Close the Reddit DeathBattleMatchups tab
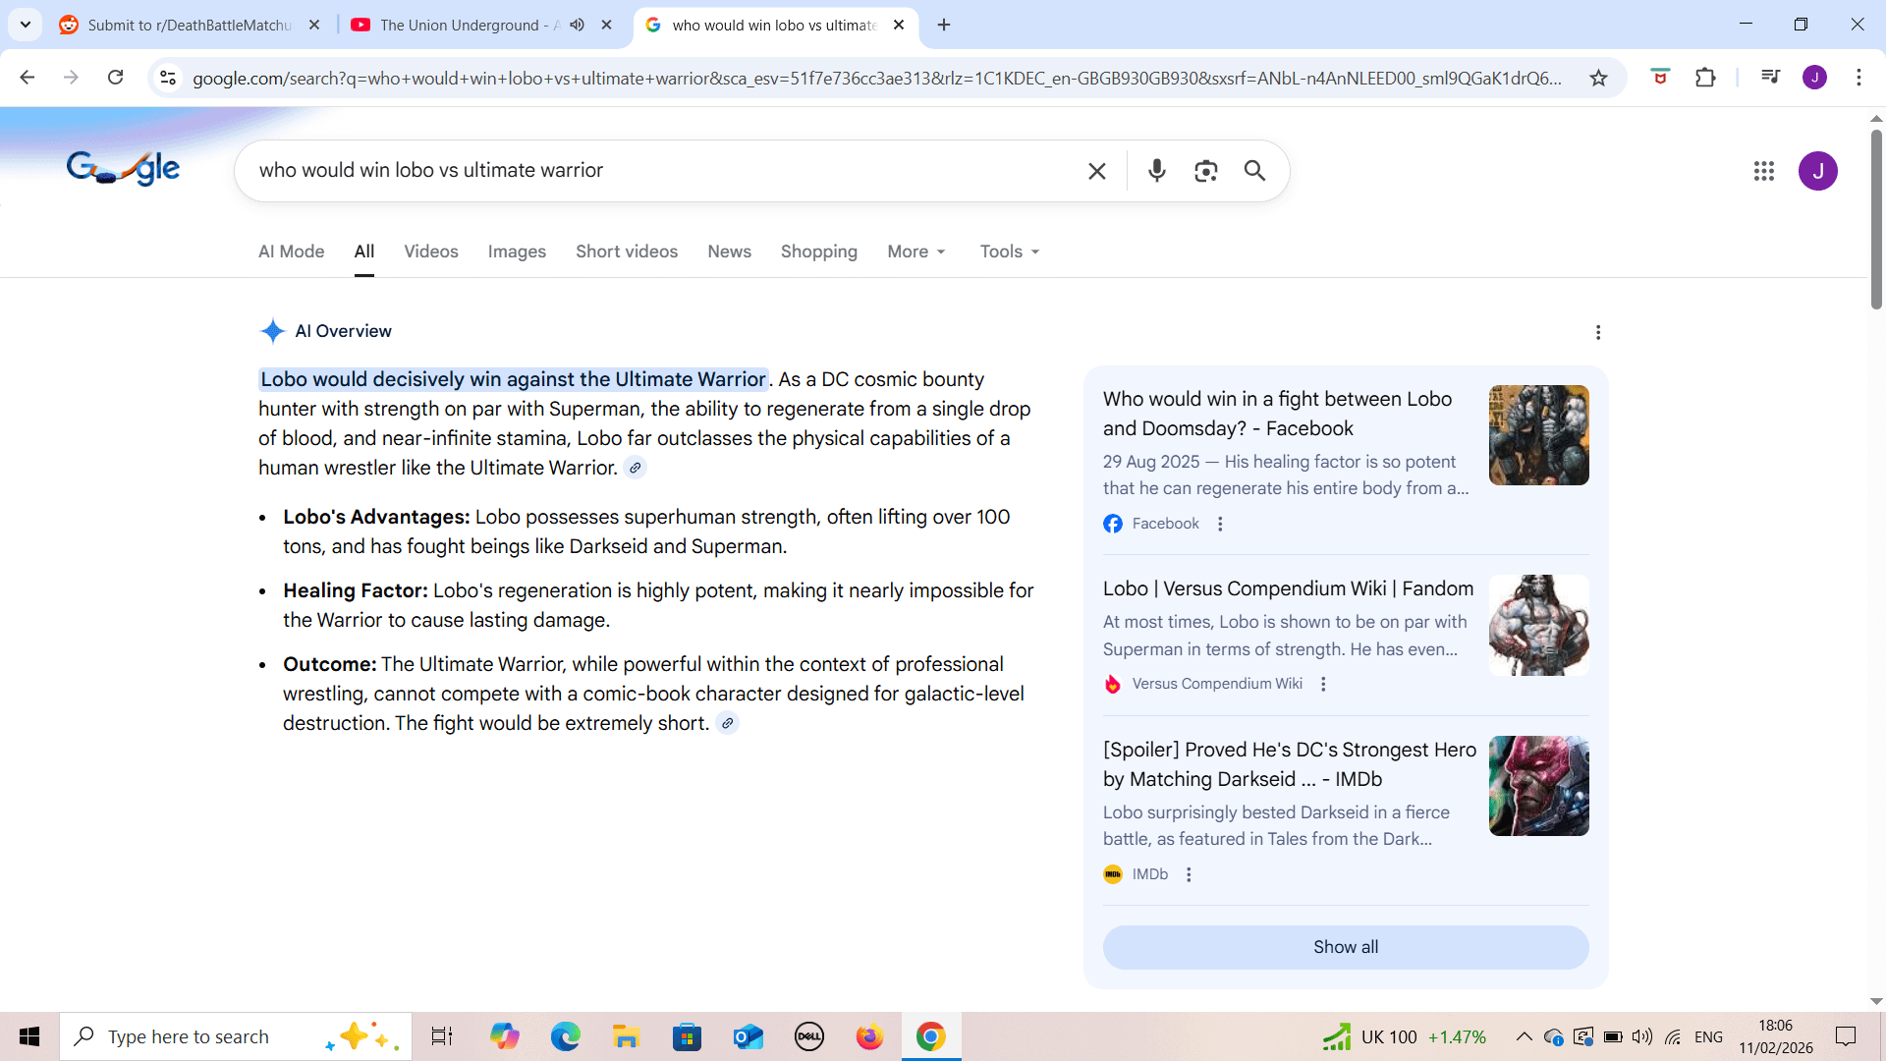Viewport: 1886px width, 1061px height. (314, 25)
